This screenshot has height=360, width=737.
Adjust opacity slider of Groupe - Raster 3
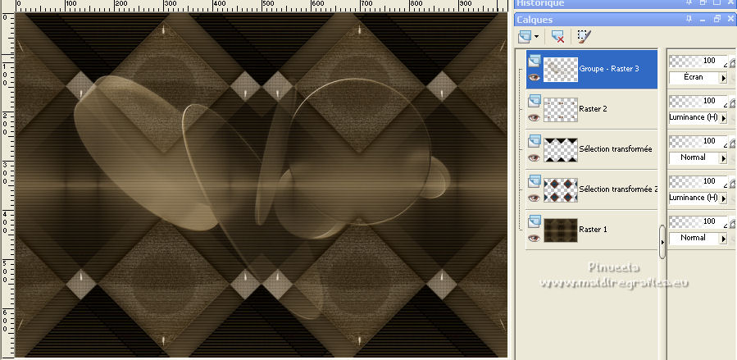point(698,61)
